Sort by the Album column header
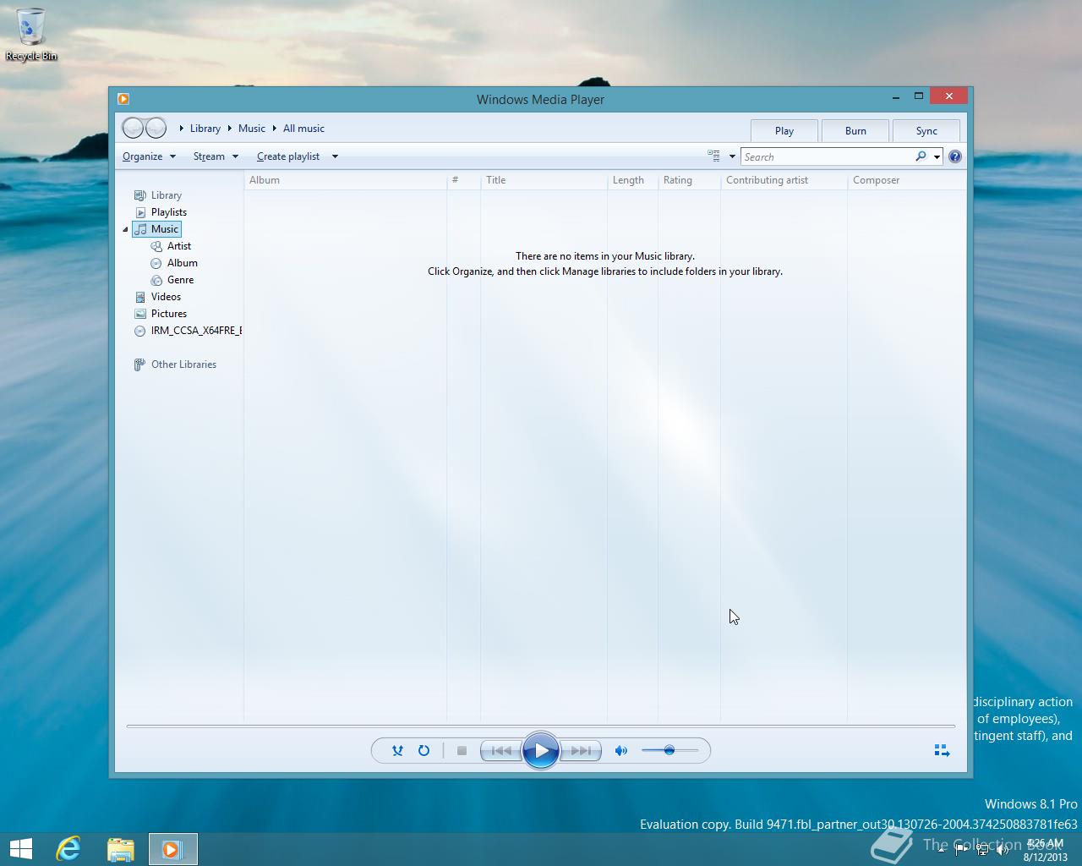 pyautogui.click(x=346, y=180)
